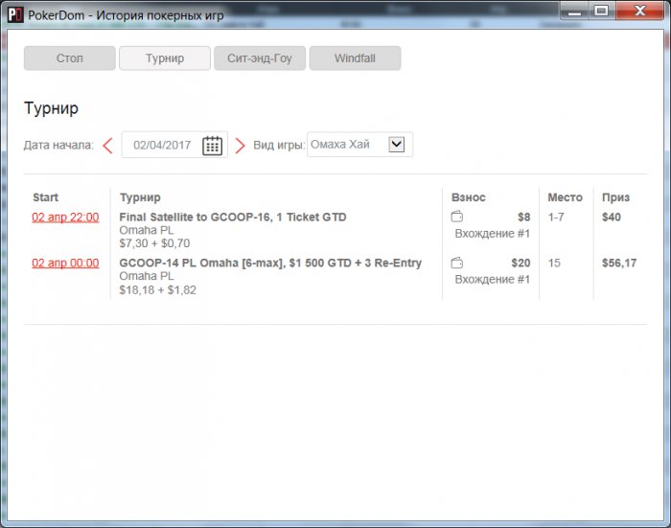Screen dimensions: 671x528
Task: Click the wallet icon next to $20
Action: (x=457, y=263)
